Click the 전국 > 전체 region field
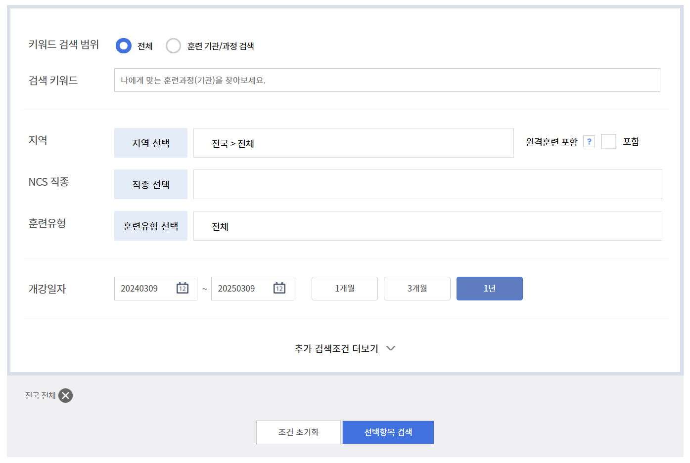Viewport: 690px width, 463px height. point(353,143)
